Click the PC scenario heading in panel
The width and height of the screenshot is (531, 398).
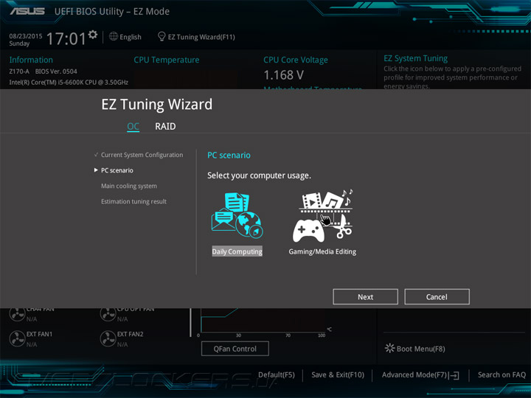coord(229,155)
